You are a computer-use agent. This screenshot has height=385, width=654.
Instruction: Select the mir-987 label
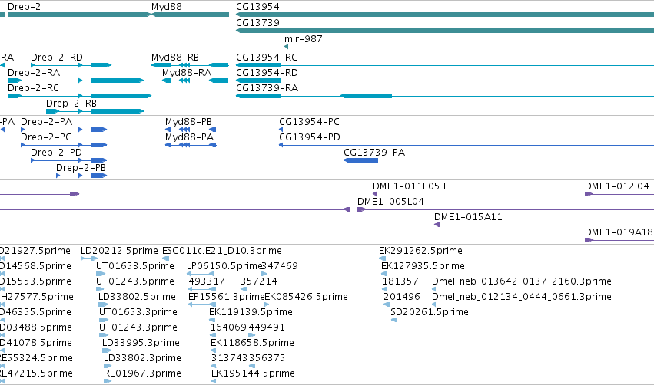pos(304,38)
